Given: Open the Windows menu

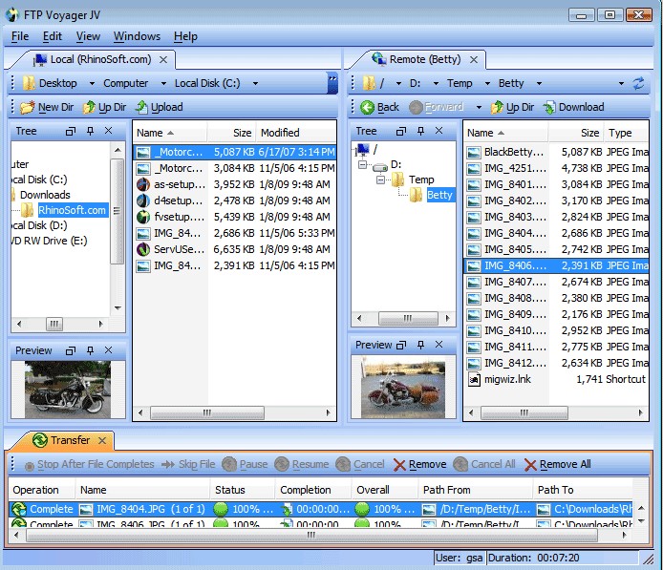Looking at the screenshot, I should [x=137, y=36].
